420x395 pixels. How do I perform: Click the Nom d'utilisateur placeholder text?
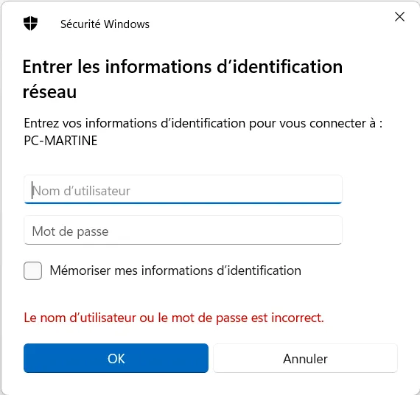click(x=82, y=191)
